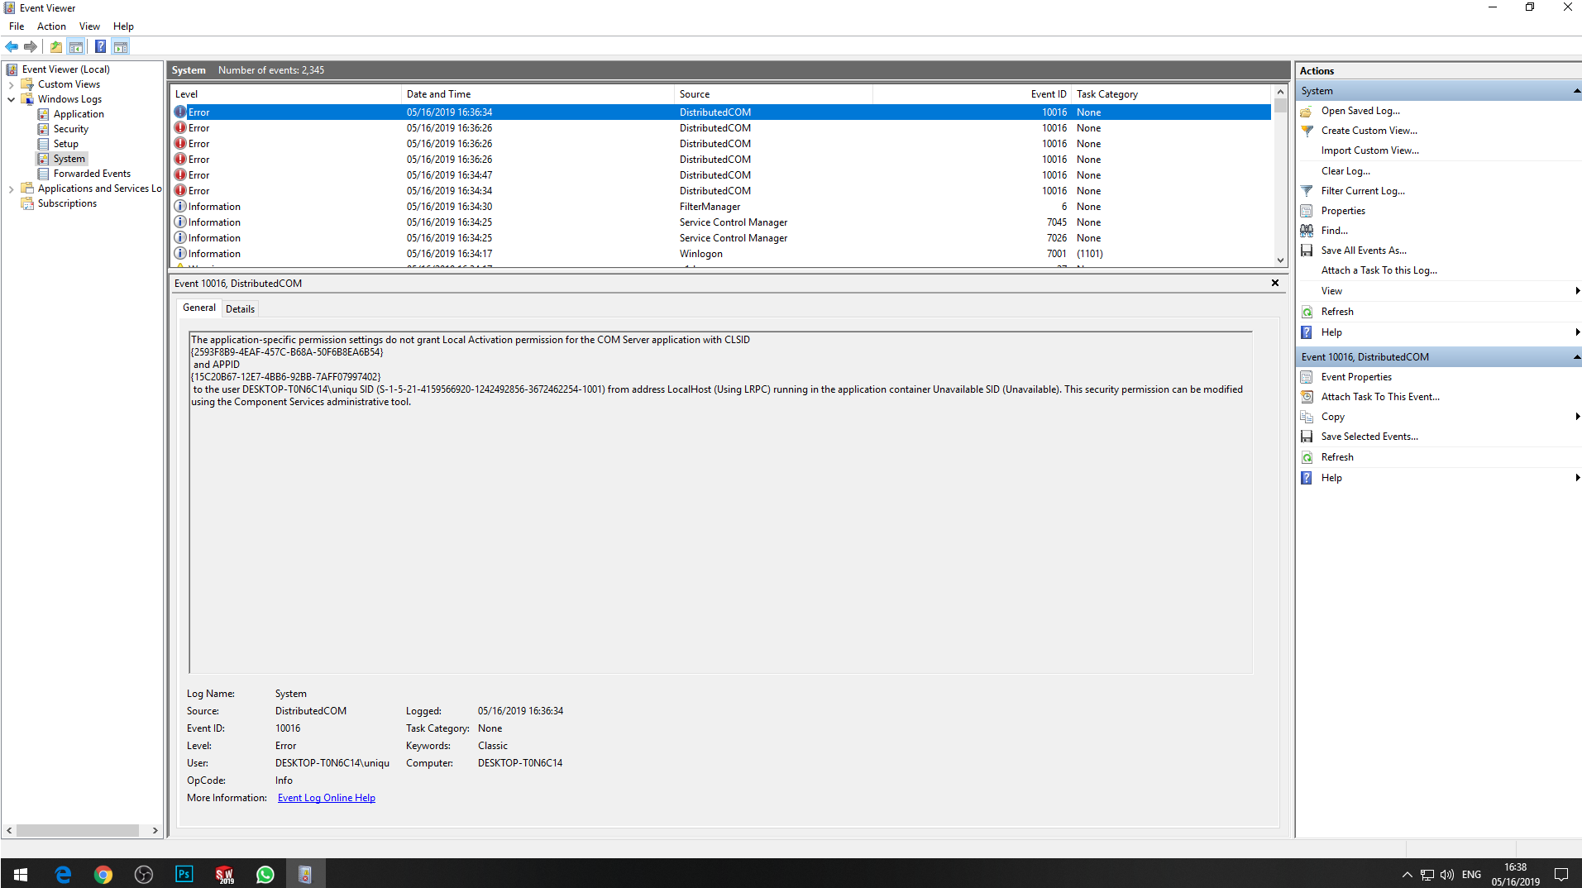This screenshot has height=888, width=1582.
Task: Click the Properties icon under System actions
Action: click(x=1307, y=211)
